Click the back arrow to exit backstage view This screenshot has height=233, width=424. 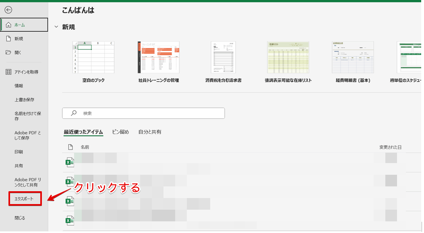(8, 10)
